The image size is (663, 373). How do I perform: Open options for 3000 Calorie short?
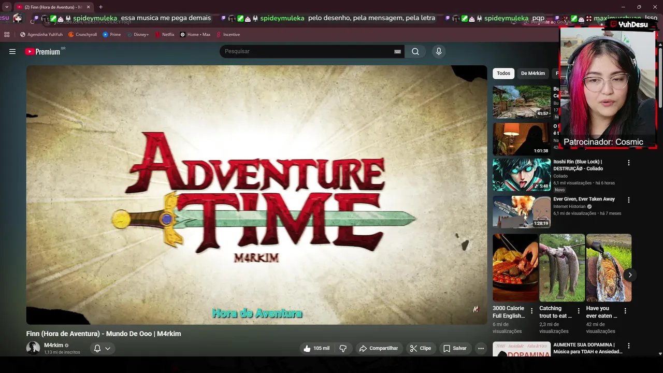[531, 311]
